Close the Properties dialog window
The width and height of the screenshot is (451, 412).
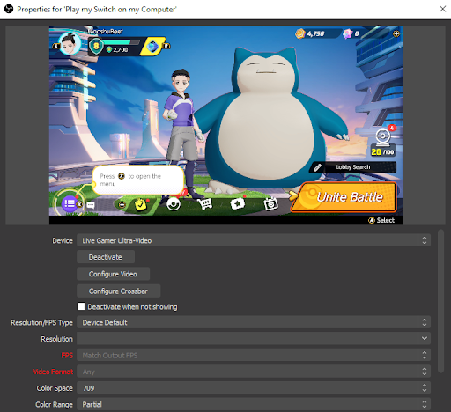[442, 9]
